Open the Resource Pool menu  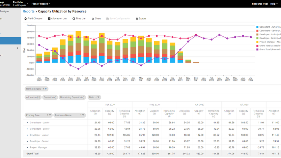(x=260, y=4)
